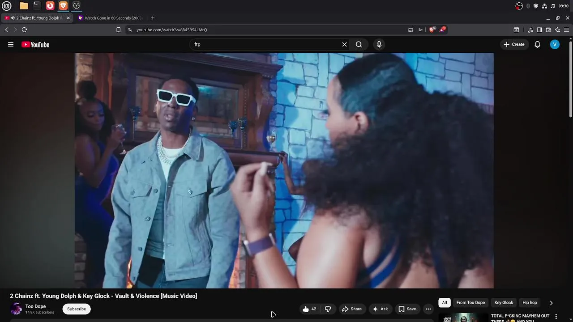The height and width of the screenshot is (322, 573).
Task: Select the Key Glock chip
Action: click(504, 303)
